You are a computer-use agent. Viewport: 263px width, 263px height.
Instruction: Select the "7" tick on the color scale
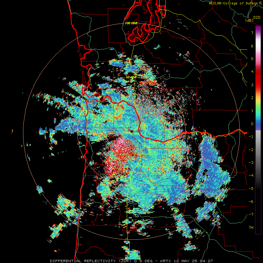(252, 33)
